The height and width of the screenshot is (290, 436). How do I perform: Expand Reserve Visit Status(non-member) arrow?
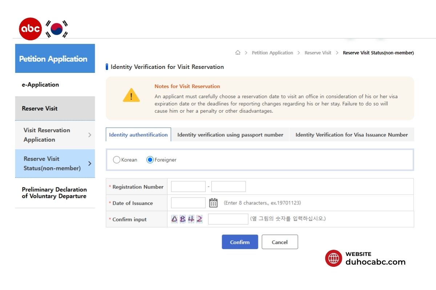click(90, 163)
